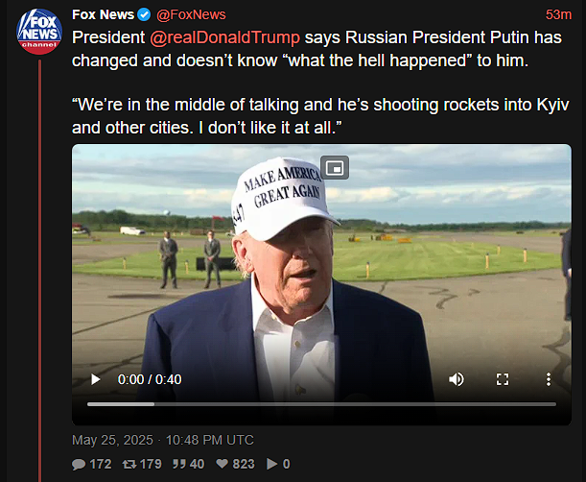Click the 0:00 / 0:40 time display
Screen dimensions: 586x482
150,379
